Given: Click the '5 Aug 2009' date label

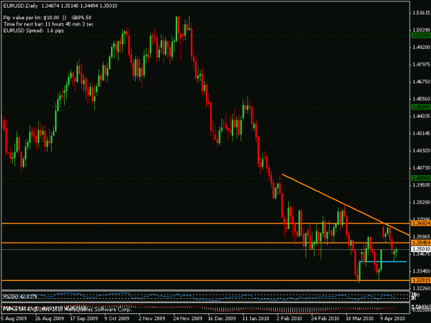Looking at the screenshot, I should click(x=14, y=318).
